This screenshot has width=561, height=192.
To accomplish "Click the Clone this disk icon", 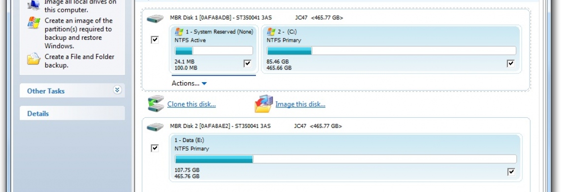I will pos(156,104).
